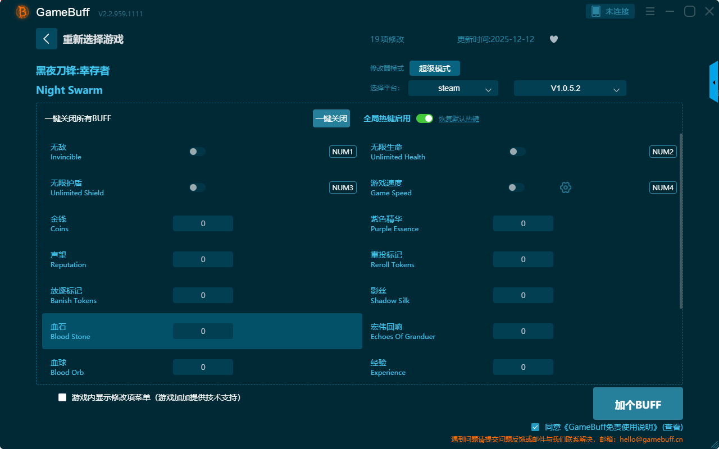Disable the global hotkey toggle
Screen dimensions: 719x449
click(425, 118)
